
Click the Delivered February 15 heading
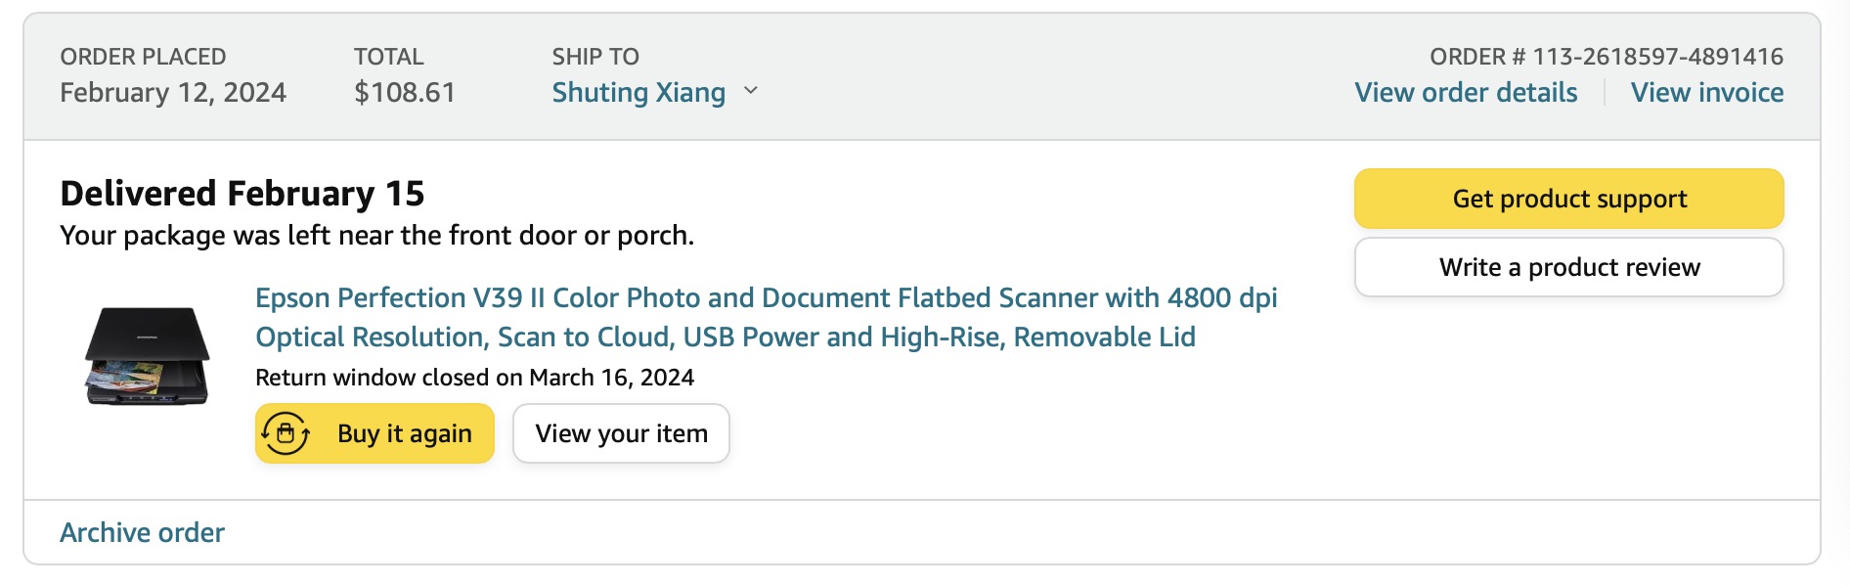pyautogui.click(x=242, y=194)
